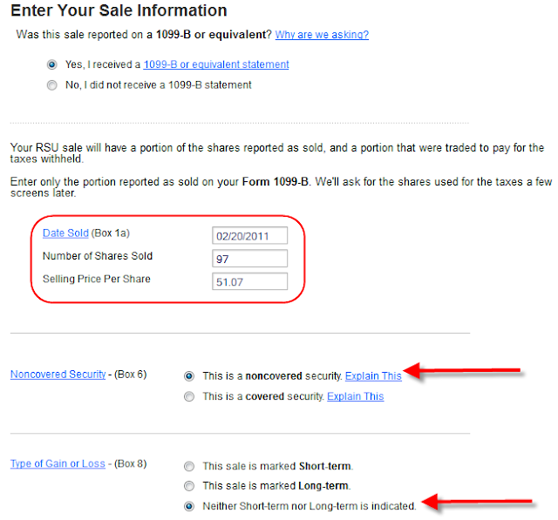Open 'Explain This' beside covered security
Image resolution: width=558 pixels, height=520 pixels.
coord(356,396)
